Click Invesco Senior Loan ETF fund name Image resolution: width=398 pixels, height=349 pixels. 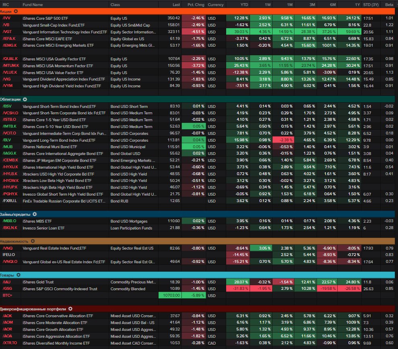[x=43, y=228]
